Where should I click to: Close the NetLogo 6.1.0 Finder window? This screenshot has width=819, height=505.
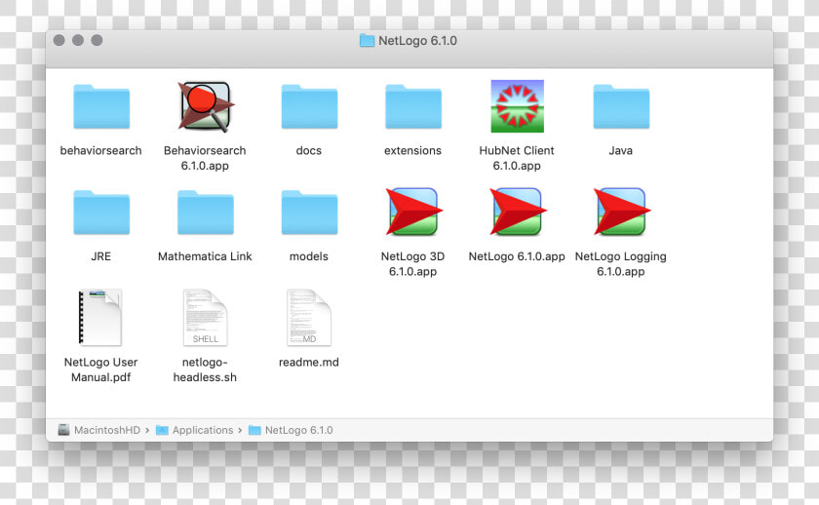click(59, 40)
